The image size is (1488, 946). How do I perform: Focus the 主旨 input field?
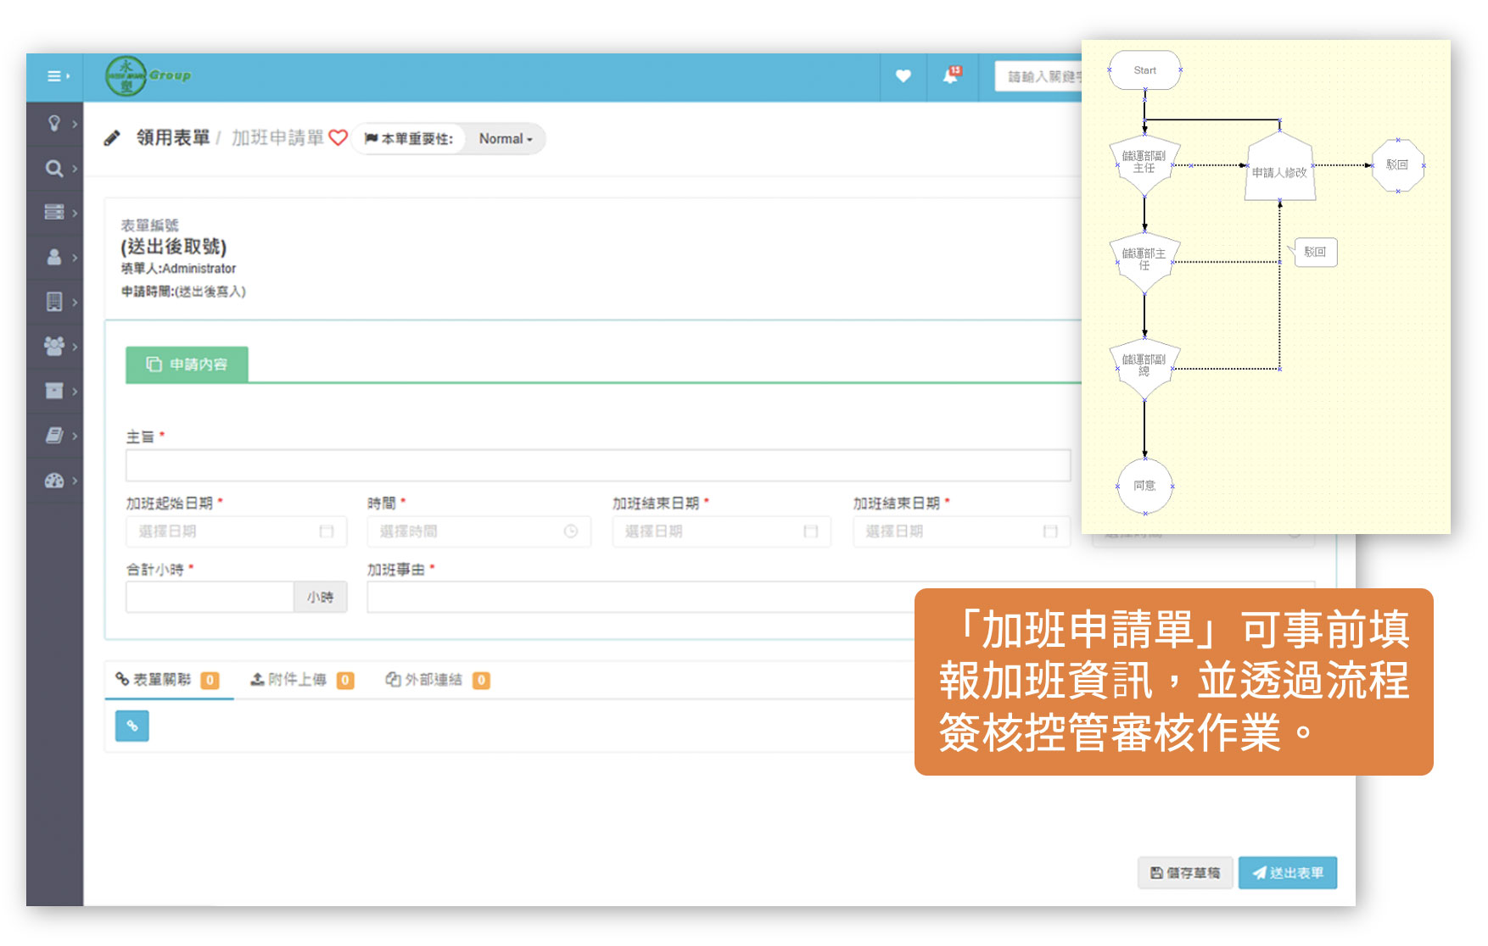click(x=598, y=465)
